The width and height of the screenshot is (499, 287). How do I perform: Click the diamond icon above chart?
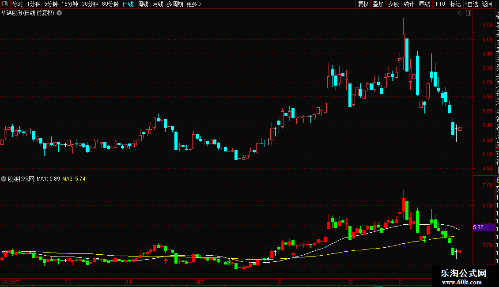click(460, 13)
